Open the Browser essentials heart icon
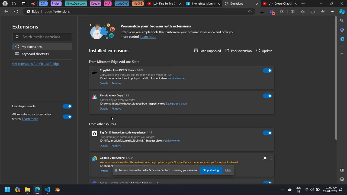This screenshot has width=347, height=195. point(322,12)
